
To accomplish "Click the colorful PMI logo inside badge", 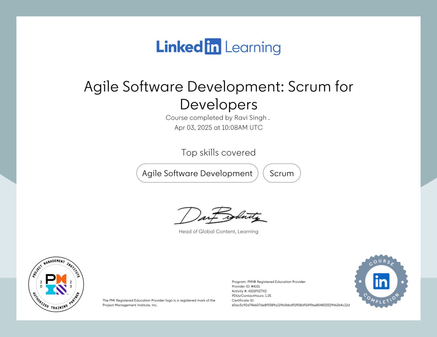I will click(x=56, y=284).
